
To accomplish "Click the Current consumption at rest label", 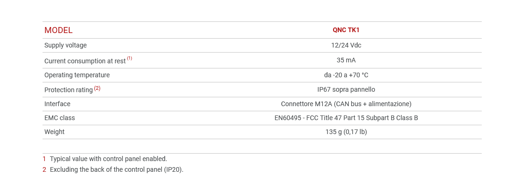I will click(x=85, y=61).
